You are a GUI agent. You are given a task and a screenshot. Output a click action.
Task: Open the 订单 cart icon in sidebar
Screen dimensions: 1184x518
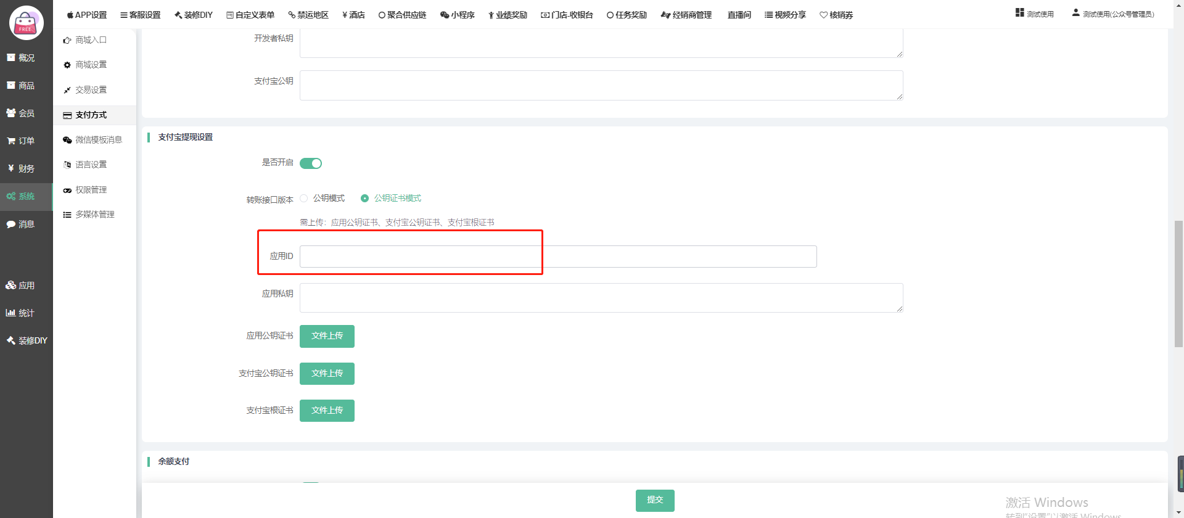click(11, 141)
